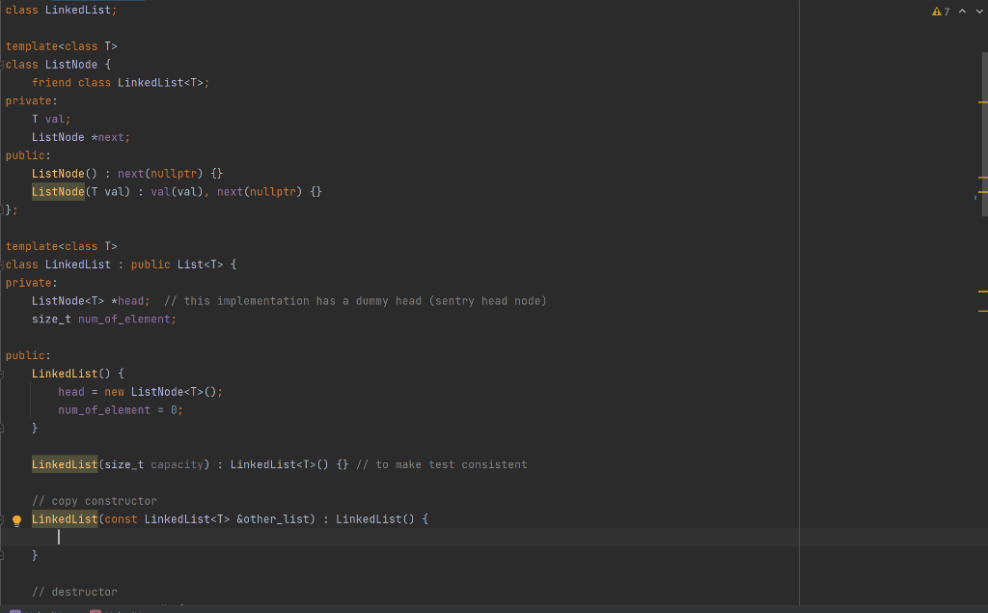Collapse the ListNode class body via gutter arrow

(3, 64)
